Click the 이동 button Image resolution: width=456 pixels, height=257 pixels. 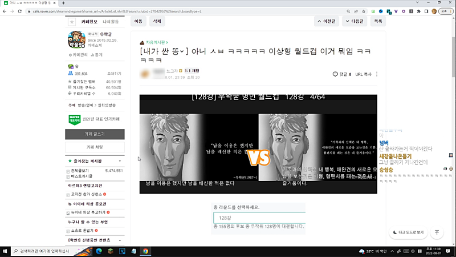click(139, 21)
